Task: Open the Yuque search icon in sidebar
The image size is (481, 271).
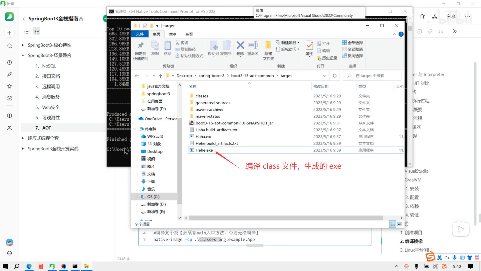Action: pos(10,46)
